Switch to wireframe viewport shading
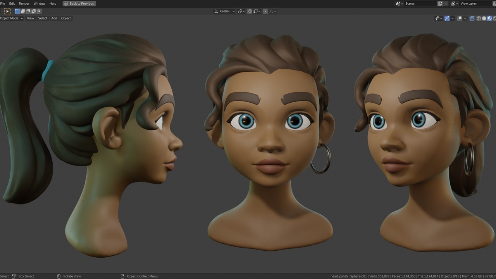Screen dimensions: 496x279 [x=479, y=18]
